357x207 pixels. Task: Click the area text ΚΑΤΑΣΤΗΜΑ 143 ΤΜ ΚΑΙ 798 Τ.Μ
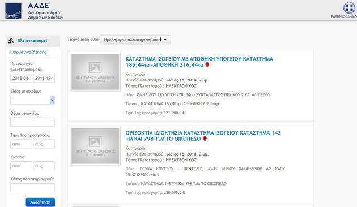pos(184,184)
